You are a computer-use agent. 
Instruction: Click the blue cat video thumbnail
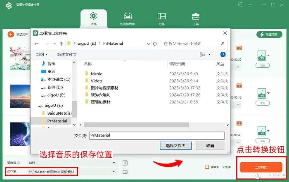point(20,134)
